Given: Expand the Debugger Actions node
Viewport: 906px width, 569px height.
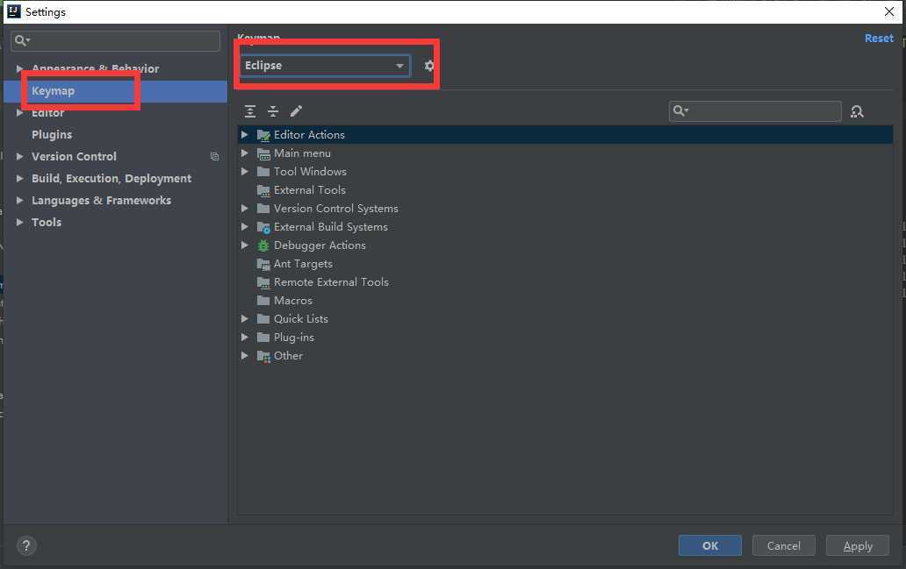Looking at the screenshot, I should pos(244,245).
